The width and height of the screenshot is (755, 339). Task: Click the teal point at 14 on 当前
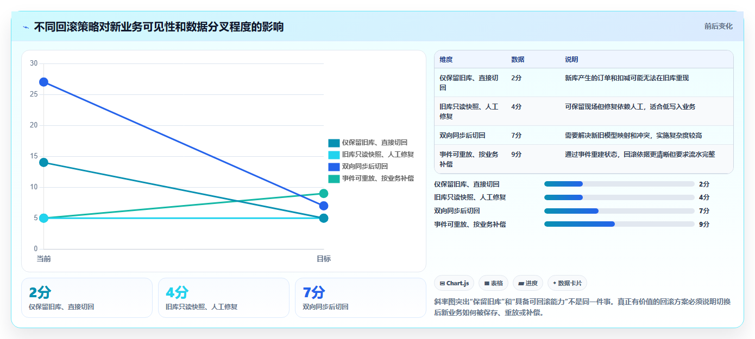click(x=43, y=162)
